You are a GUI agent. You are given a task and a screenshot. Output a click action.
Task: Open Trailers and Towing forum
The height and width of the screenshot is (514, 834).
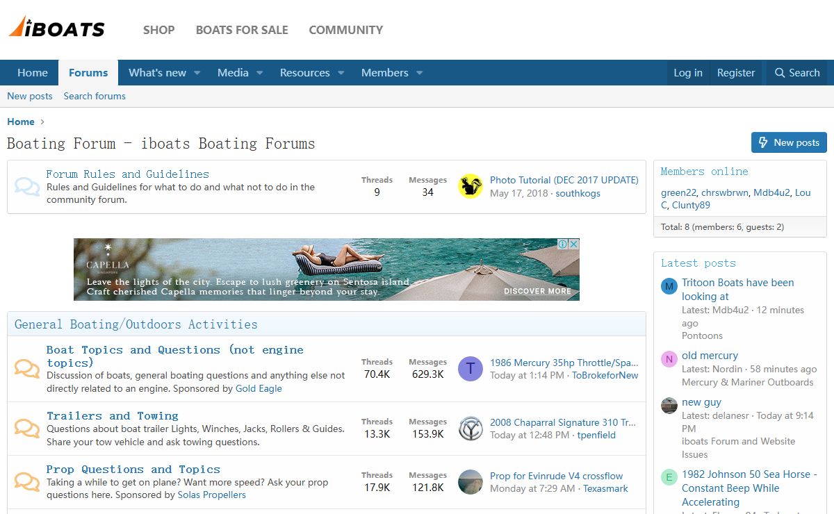(x=113, y=415)
